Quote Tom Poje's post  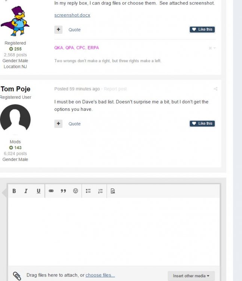click(74, 124)
